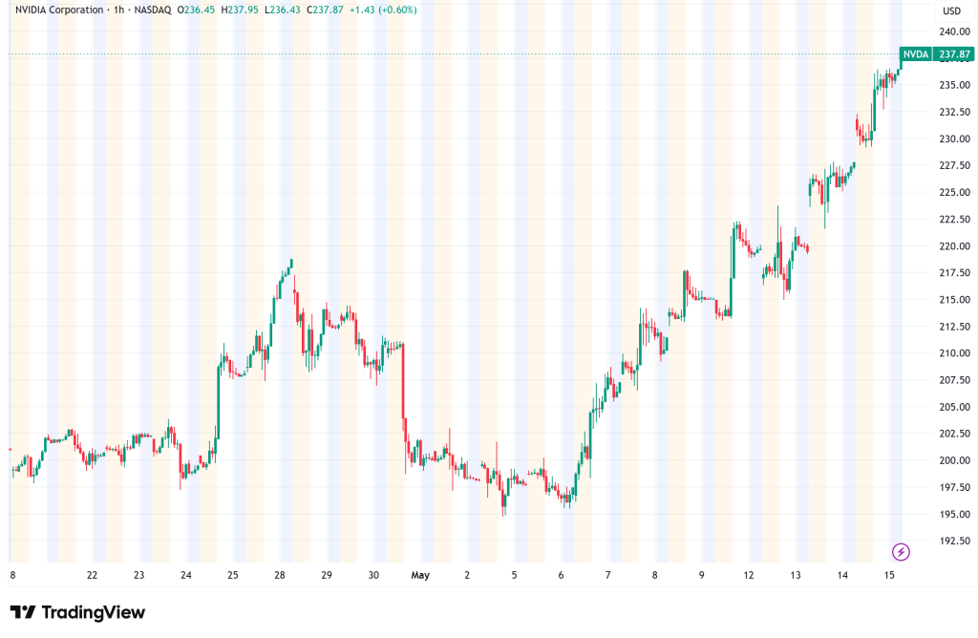Click the 205.00 price axis label
This screenshot has width=978, height=638.
954,407
